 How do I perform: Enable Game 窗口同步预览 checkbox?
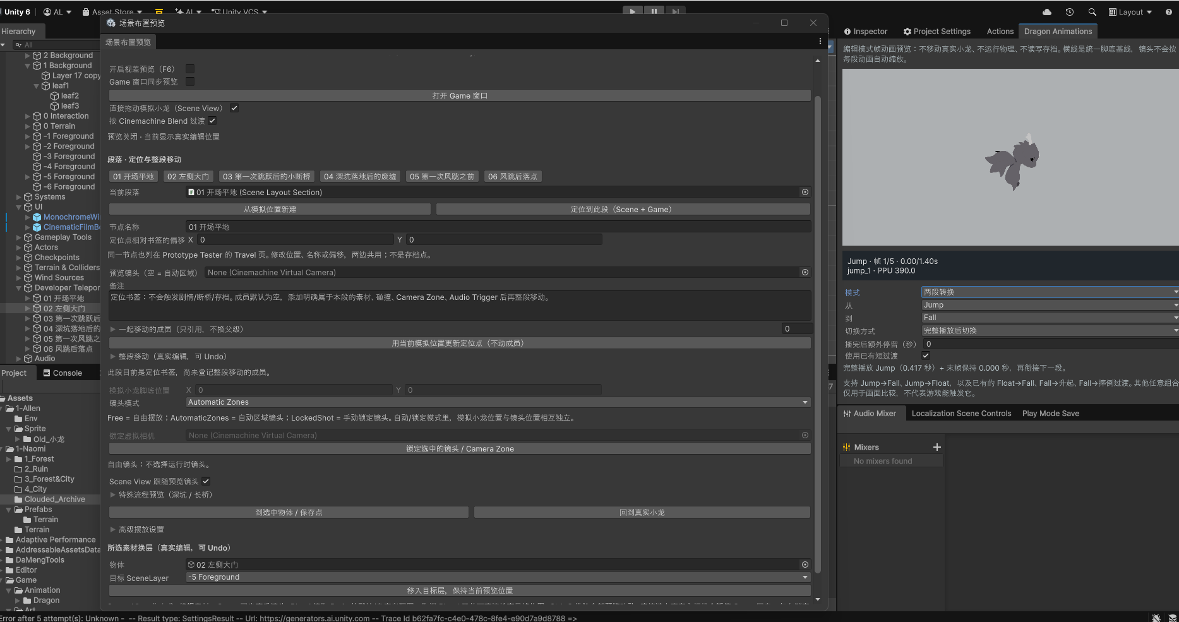click(x=190, y=81)
